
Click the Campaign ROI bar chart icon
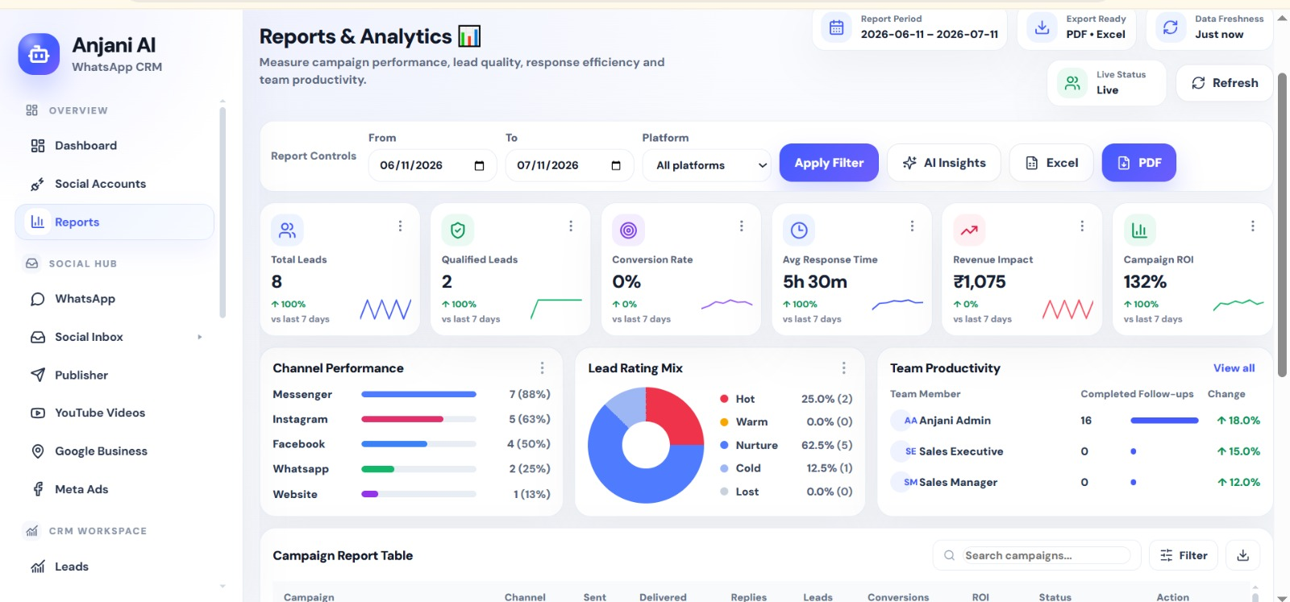[x=1139, y=230]
